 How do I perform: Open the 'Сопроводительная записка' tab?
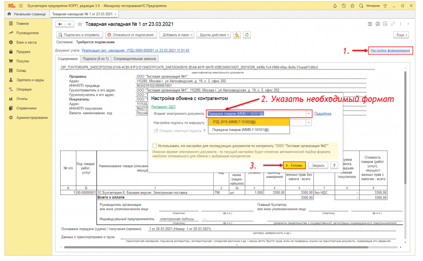pos(134,59)
